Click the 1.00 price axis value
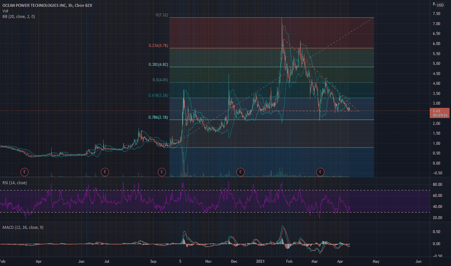The height and width of the screenshot is (266, 451). (436, 143)
